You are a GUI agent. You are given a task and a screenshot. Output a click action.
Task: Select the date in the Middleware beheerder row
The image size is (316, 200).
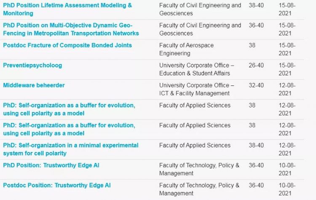click(x=287, y=89)
